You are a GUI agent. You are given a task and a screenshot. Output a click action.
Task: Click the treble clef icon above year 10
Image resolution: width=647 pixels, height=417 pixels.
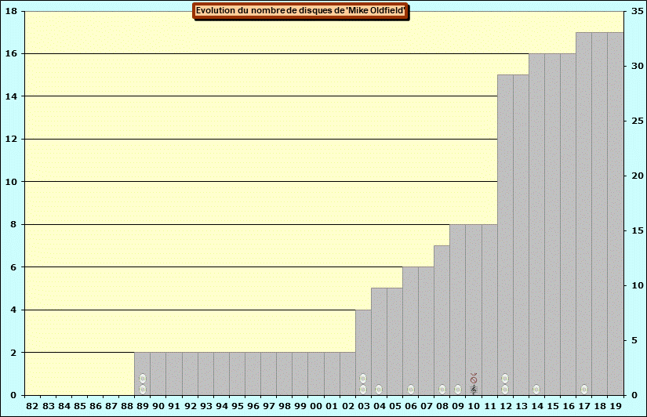click(x=474, y=390)
